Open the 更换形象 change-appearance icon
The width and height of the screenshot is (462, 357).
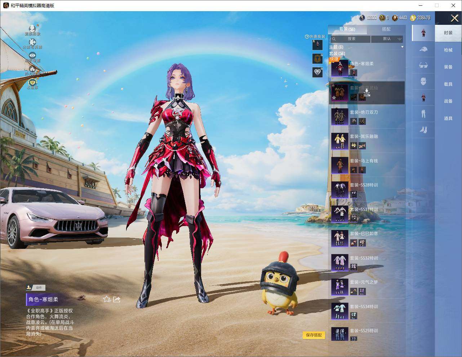(32, 28)
